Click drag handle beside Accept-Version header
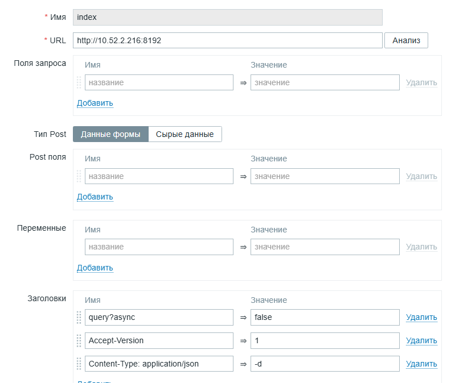The image size is (451, 383). [x=79, y=340]
